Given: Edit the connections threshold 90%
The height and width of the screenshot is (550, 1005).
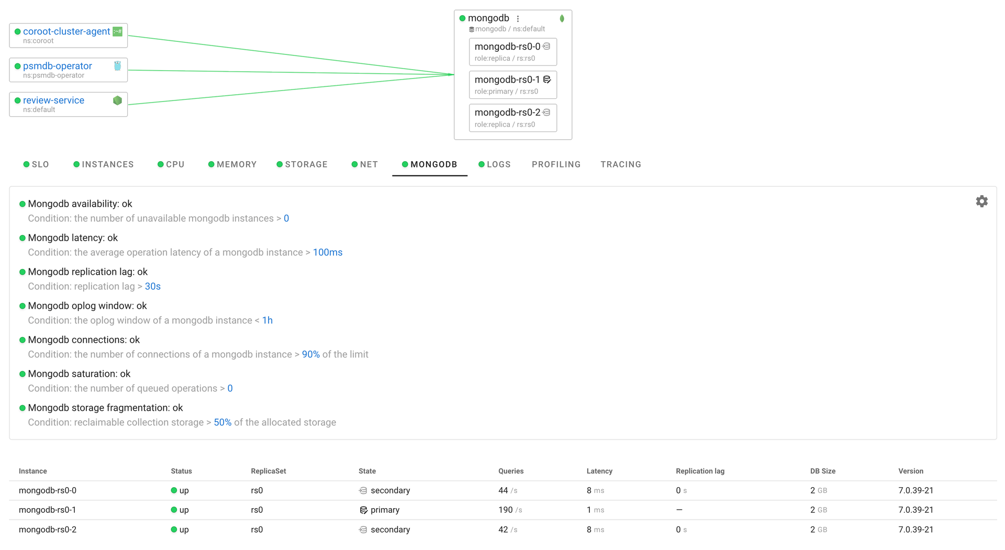Looking at the screenshot, I should click(x=311, y=355).
